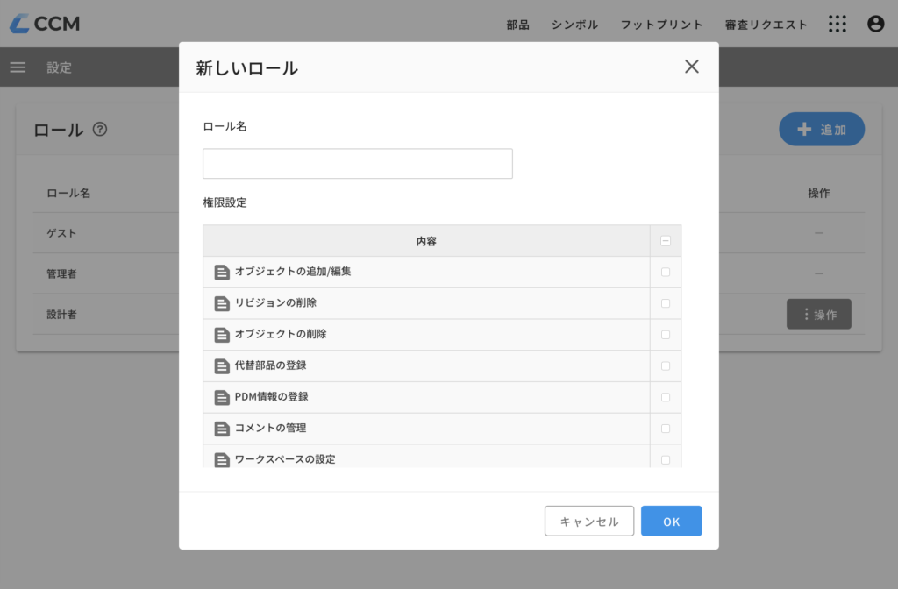
Task: Go to the 部品 navigation item
Action: (x=517, y=25)
